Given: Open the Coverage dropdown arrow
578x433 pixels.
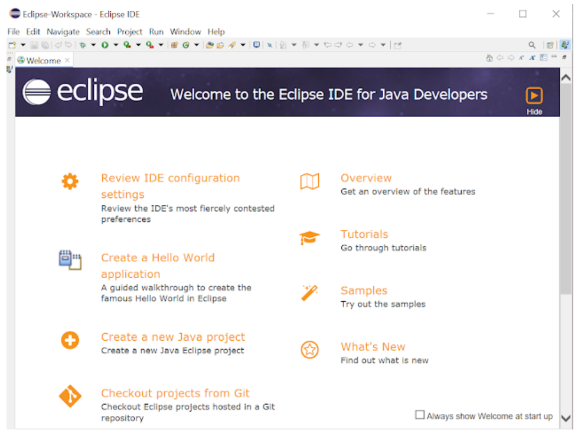Looking at the screenshot, I should click(138, 45).
